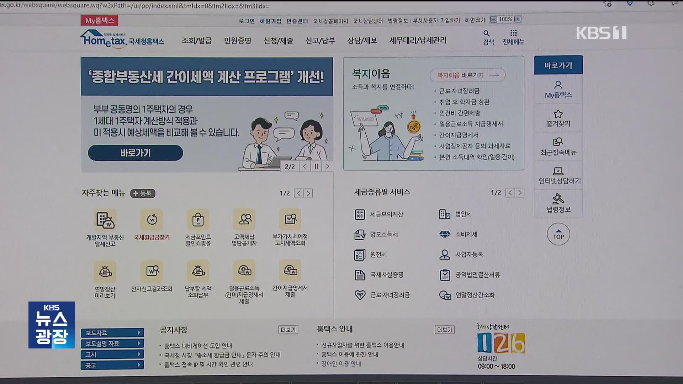Click 복지이음 바로가기 button

468,75
